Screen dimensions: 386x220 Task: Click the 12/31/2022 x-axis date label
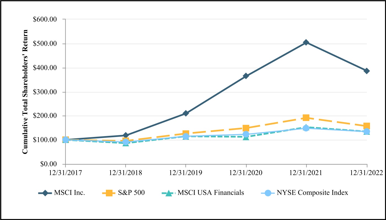366,172
